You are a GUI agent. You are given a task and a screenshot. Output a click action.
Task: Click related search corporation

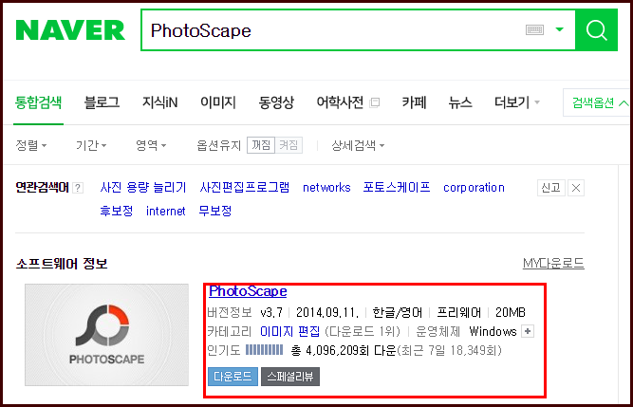[x=474, y=188]
